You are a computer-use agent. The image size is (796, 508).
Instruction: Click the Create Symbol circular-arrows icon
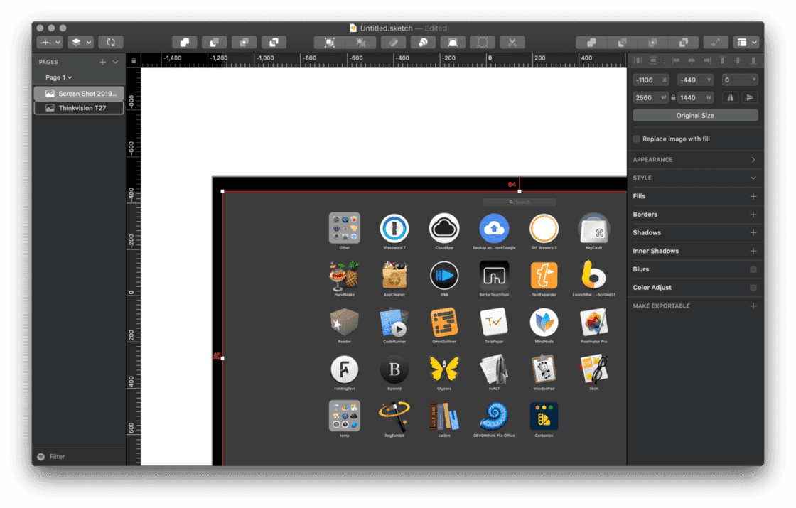tap(111, 42)
